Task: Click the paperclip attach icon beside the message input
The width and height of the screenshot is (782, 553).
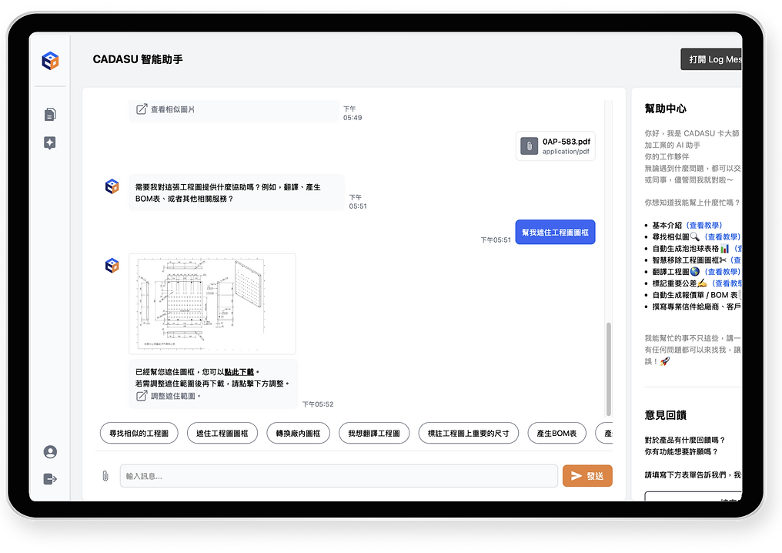Action: (105, 476)
